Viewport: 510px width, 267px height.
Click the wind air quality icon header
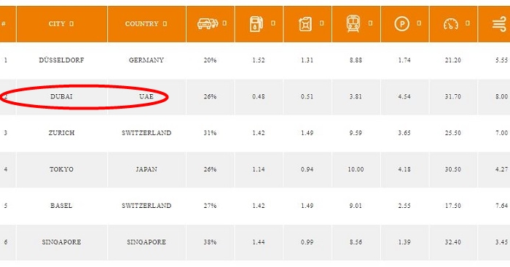pyautogui.click(x=500, y=24)
